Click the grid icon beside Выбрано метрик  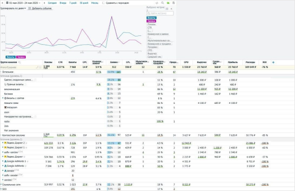pyautogui.click(x=167, y=9)
